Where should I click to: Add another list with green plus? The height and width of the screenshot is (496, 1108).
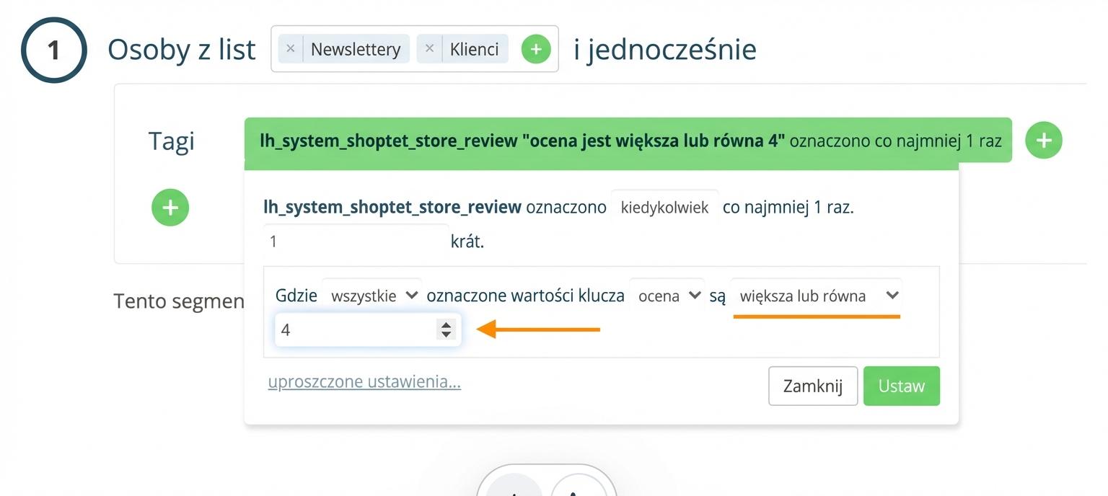(x=536, y=49)
